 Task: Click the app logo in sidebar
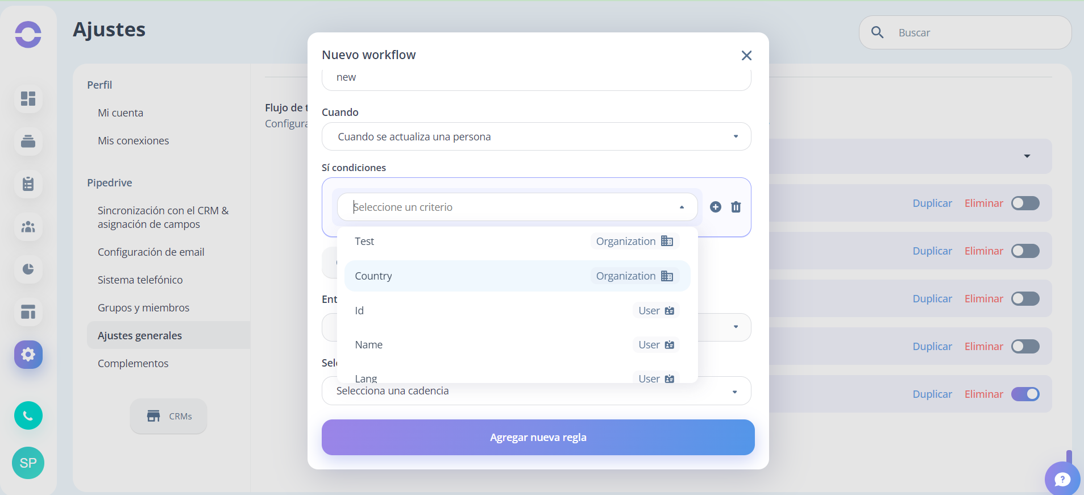tap(28, 34)
